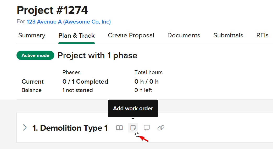
Task: Switch to the RFIs tab
Action: 263,36
